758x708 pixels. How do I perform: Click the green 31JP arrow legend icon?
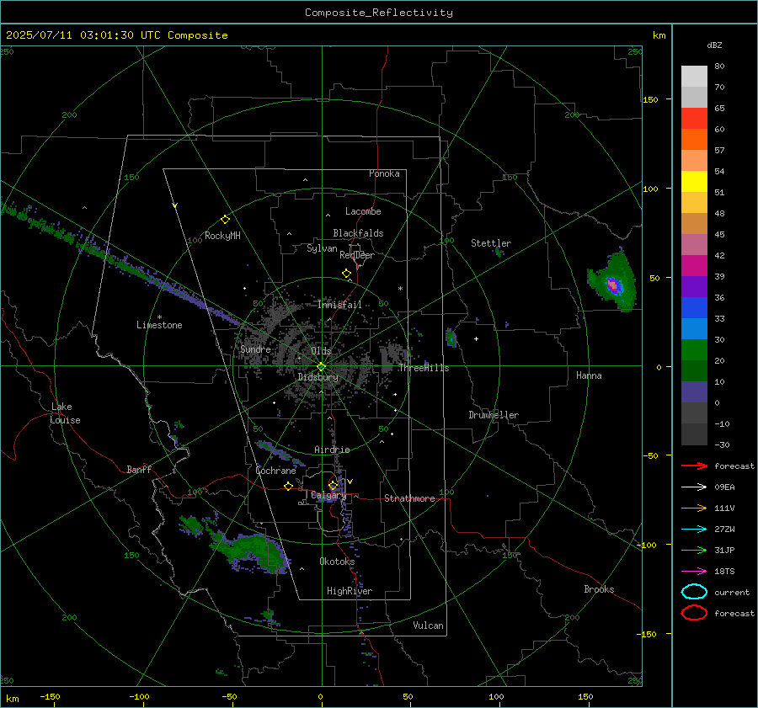click(694, 550)
